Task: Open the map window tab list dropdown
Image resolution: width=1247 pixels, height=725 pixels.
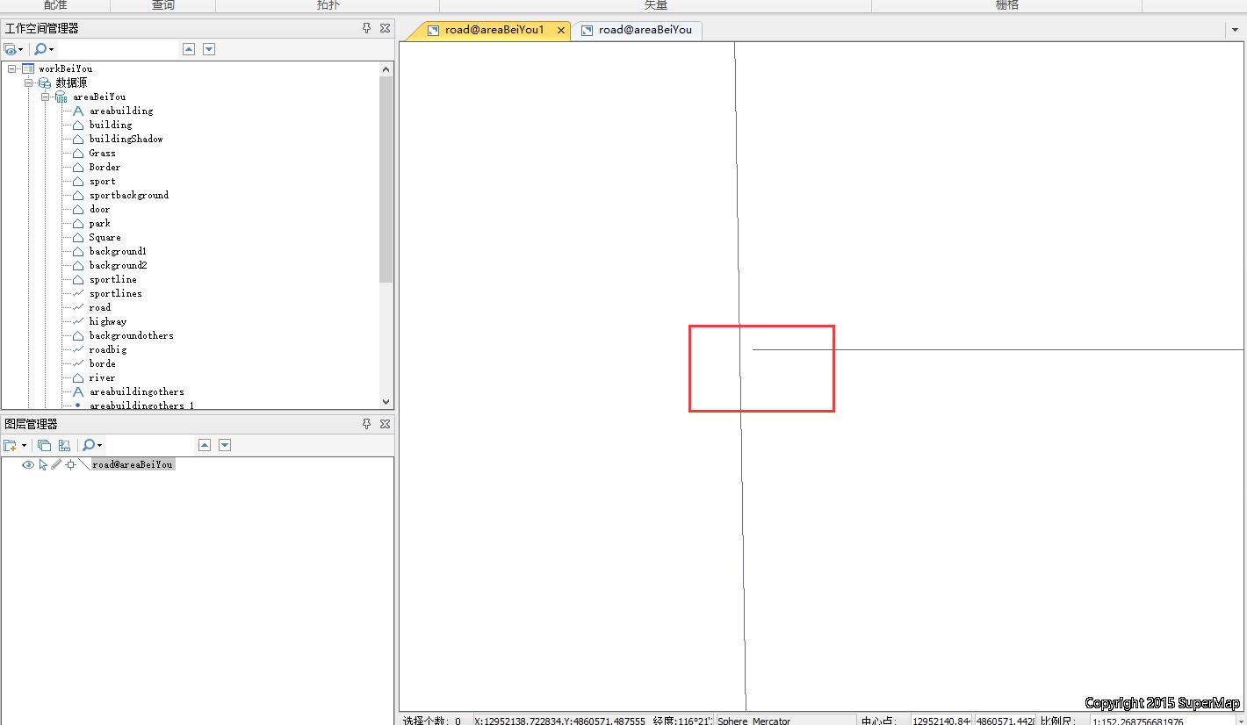Action: click(1236, 30)
